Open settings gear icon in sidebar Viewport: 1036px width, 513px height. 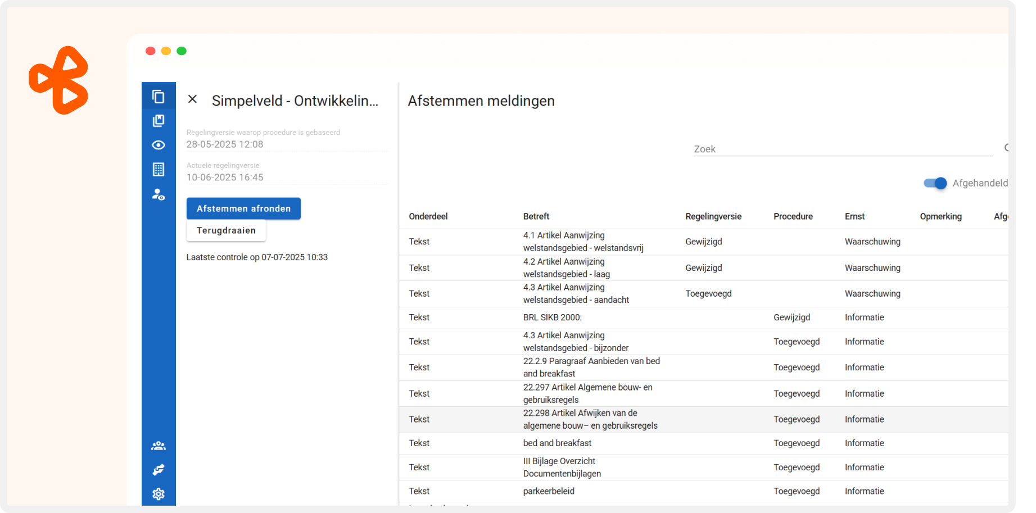pos(159,494)
